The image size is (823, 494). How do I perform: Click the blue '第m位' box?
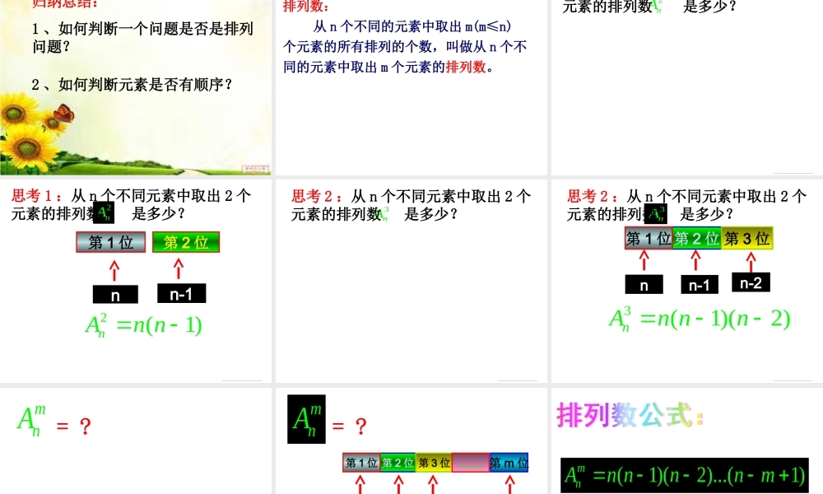tap(509, 463)
